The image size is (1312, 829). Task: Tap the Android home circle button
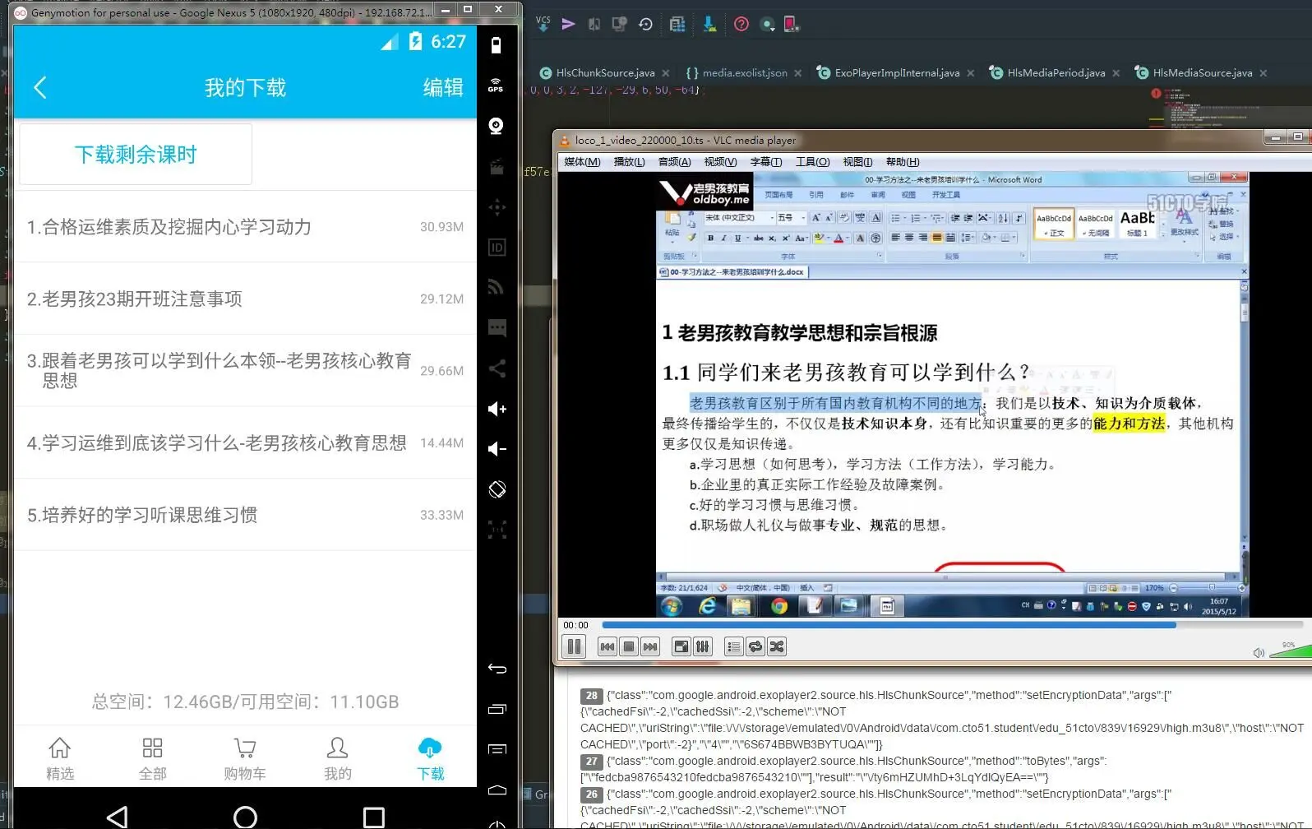click(x=245, y=817)
